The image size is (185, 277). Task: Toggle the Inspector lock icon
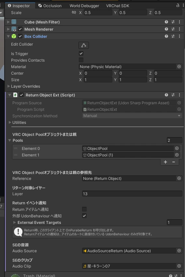pos(178,6)
